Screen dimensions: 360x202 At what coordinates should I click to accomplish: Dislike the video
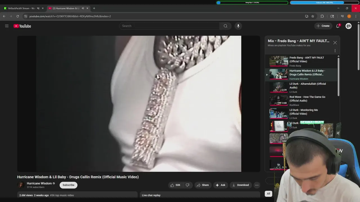[x=188, y=185]
